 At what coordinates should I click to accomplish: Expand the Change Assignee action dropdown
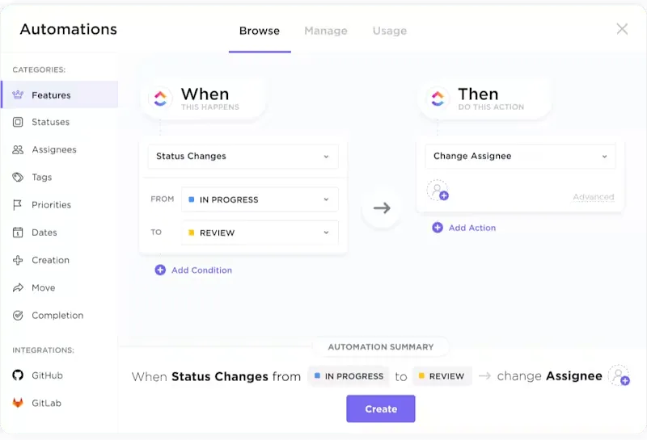pyautogui.click(x=520, y=156)
